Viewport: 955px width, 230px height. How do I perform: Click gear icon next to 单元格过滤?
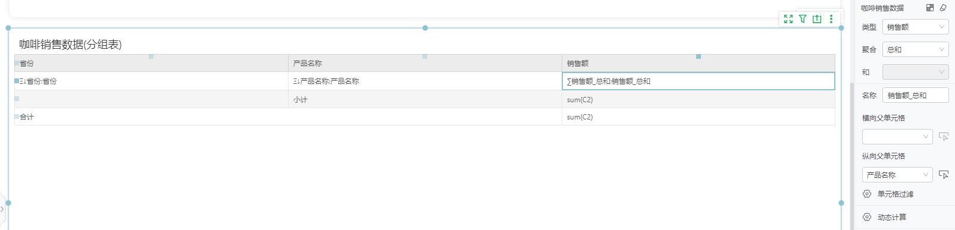coord(867,194)
